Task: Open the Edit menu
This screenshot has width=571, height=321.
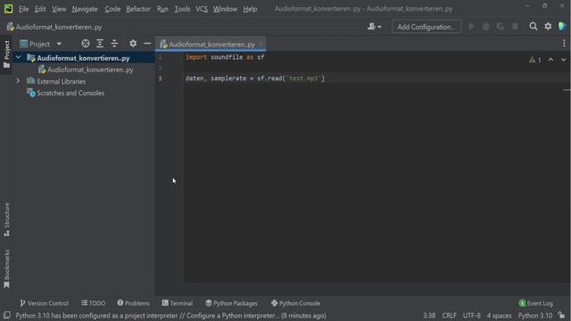Action: click(40, 9)
